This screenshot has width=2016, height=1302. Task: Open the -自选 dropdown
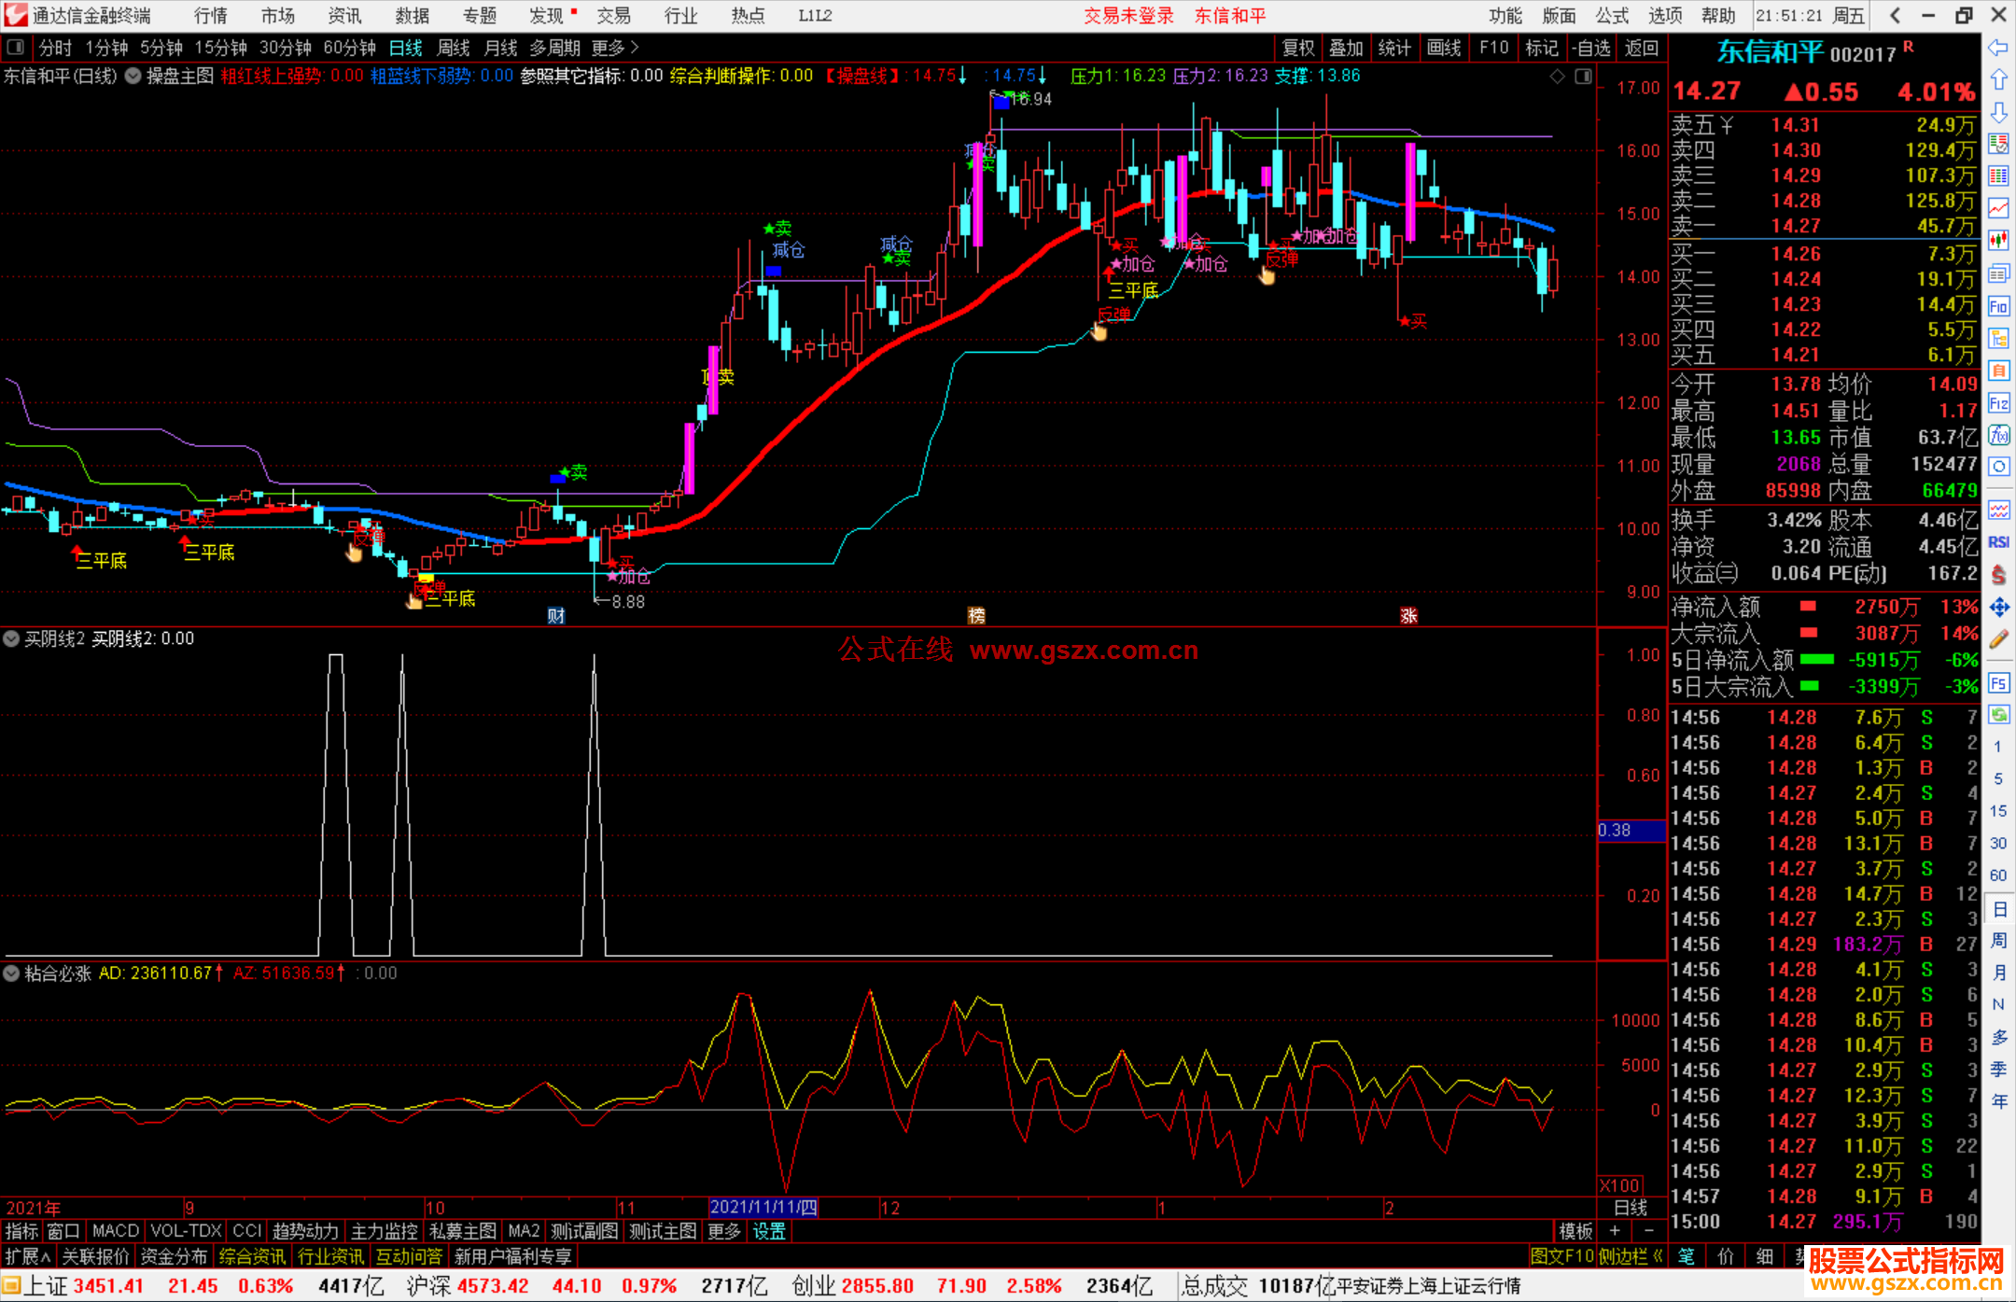click(1591, 48)
